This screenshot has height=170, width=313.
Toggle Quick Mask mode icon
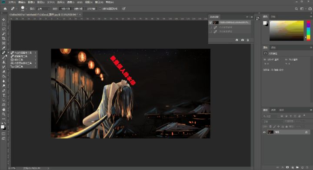click(x=3, y=134)
